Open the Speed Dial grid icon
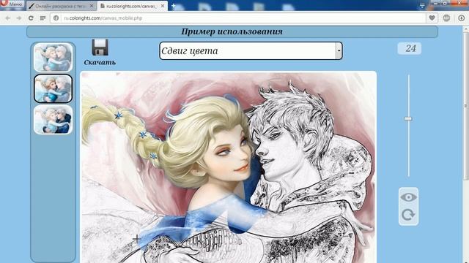469x263 pixels. tap(43, 18)
